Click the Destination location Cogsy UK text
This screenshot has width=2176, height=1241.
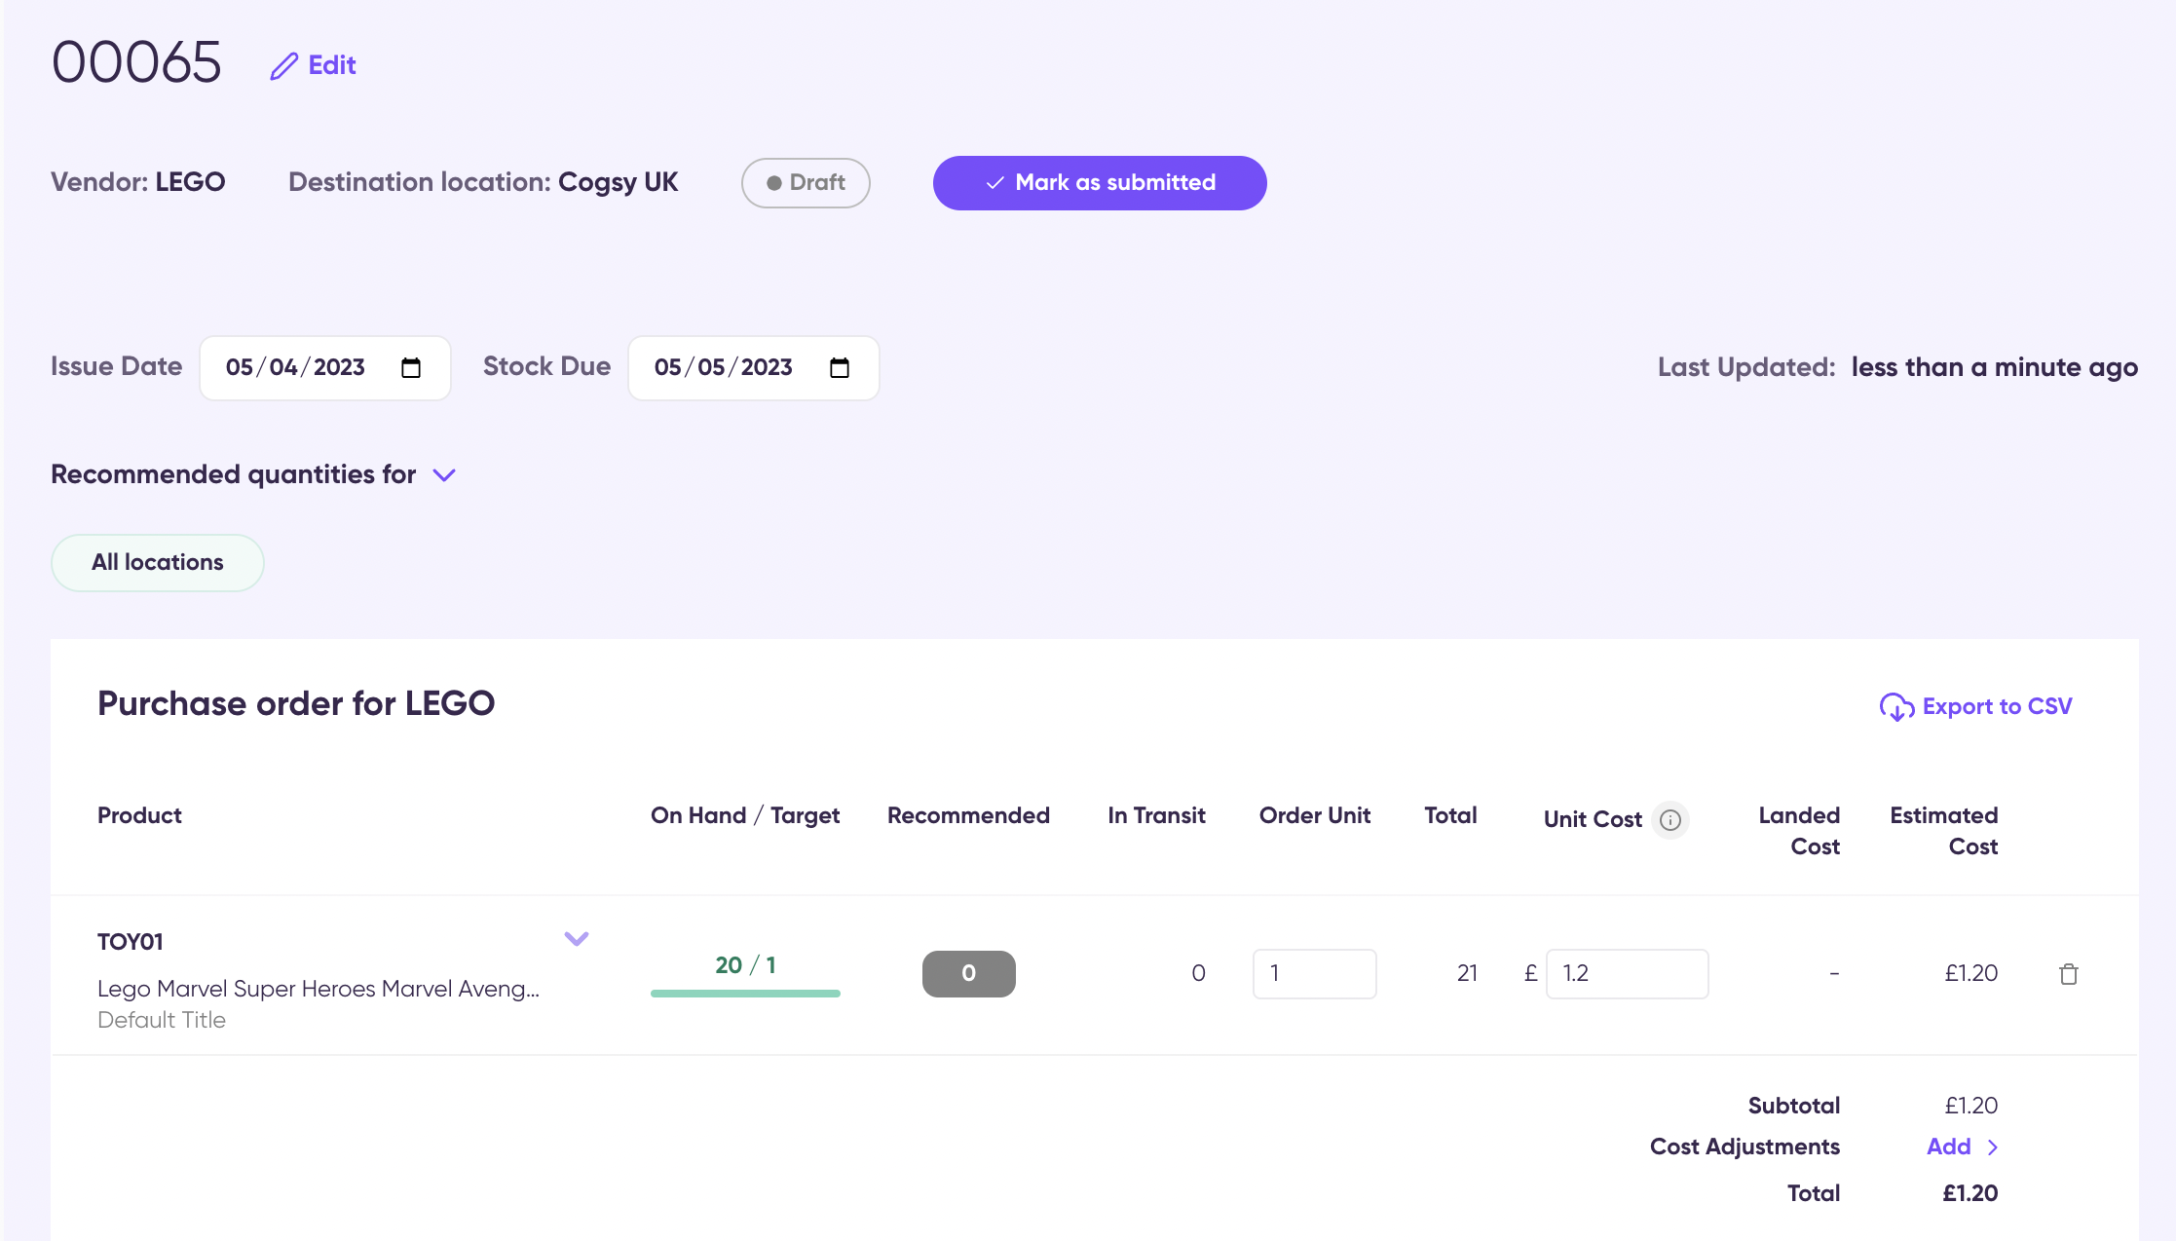[483, 183]
